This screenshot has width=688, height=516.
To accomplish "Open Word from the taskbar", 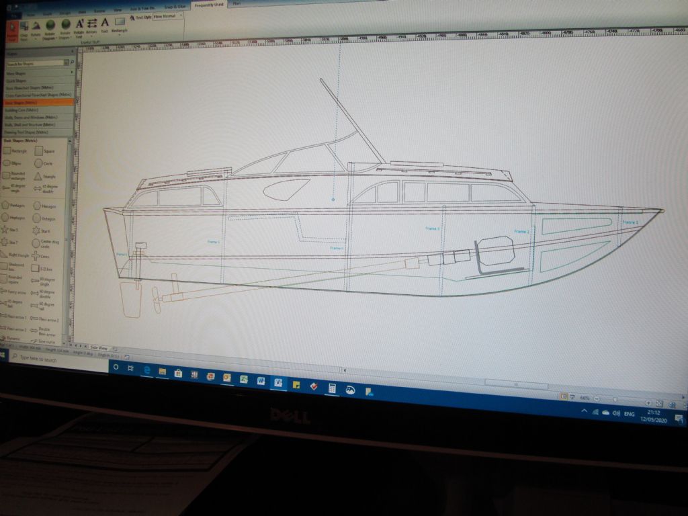I will coord(261,381).
